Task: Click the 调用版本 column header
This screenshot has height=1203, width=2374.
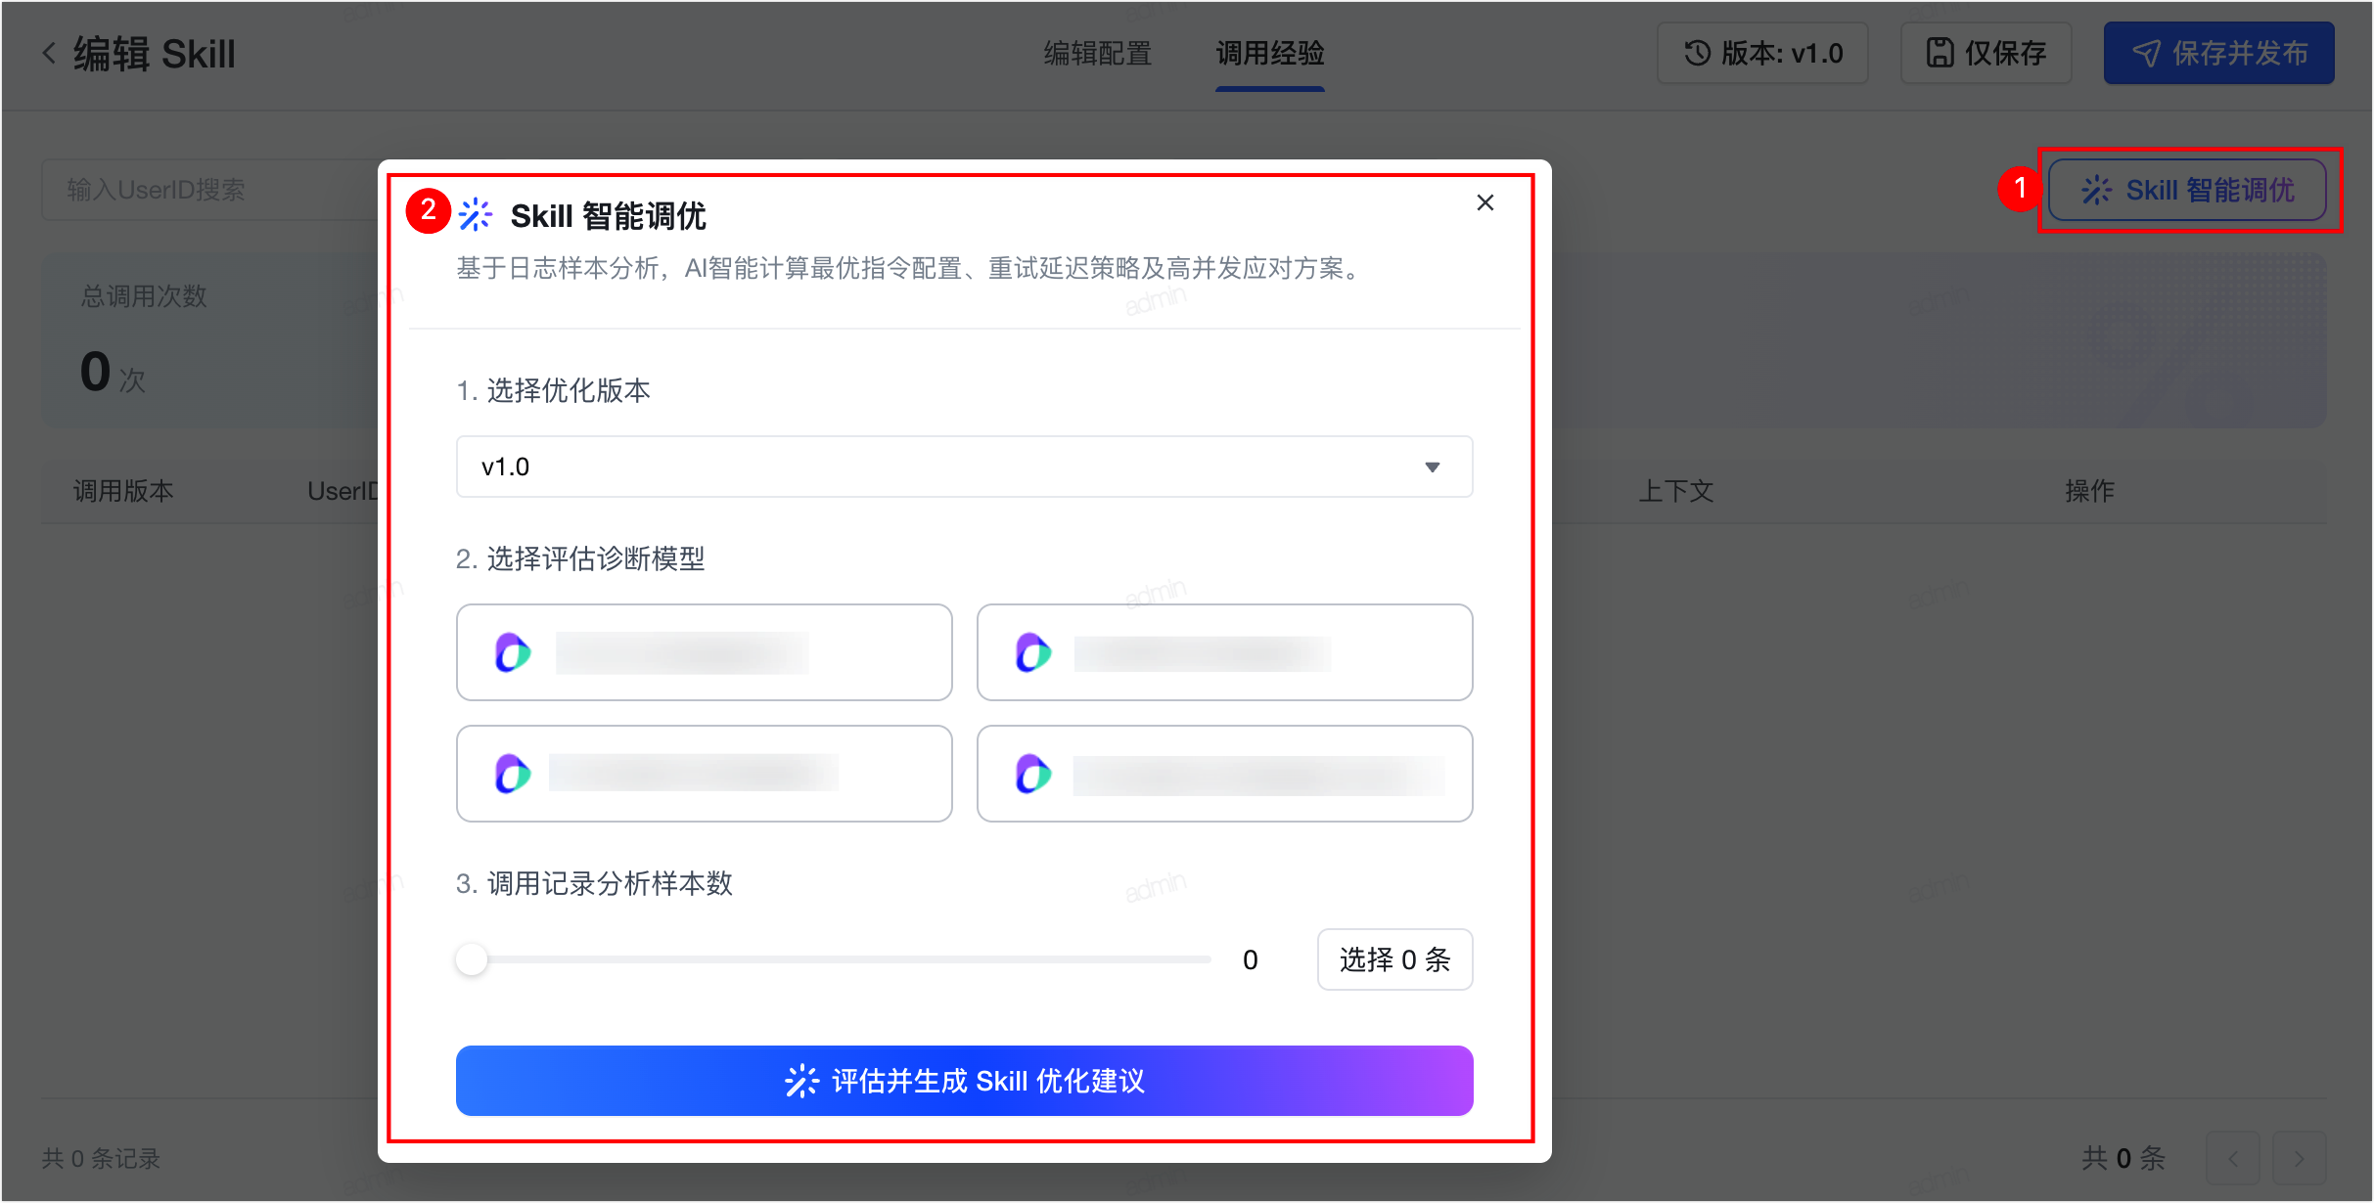Action: (124, 491)
